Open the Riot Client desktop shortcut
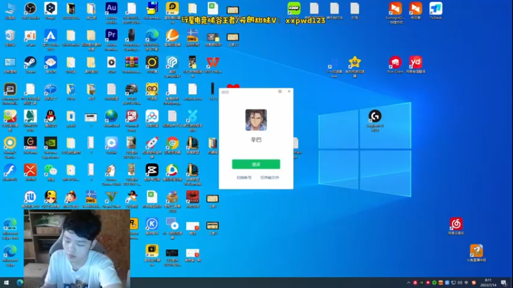Screen dimensions: 513x288 395,62
